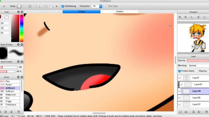Duplicate the selected brush

click(x=11, y=112)
